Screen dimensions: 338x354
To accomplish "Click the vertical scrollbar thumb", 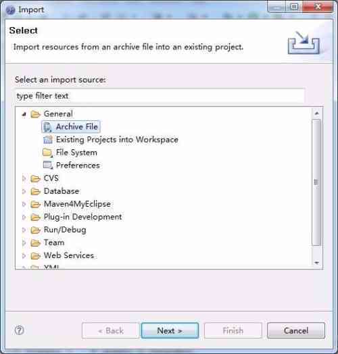I will (x=316, y=182).
